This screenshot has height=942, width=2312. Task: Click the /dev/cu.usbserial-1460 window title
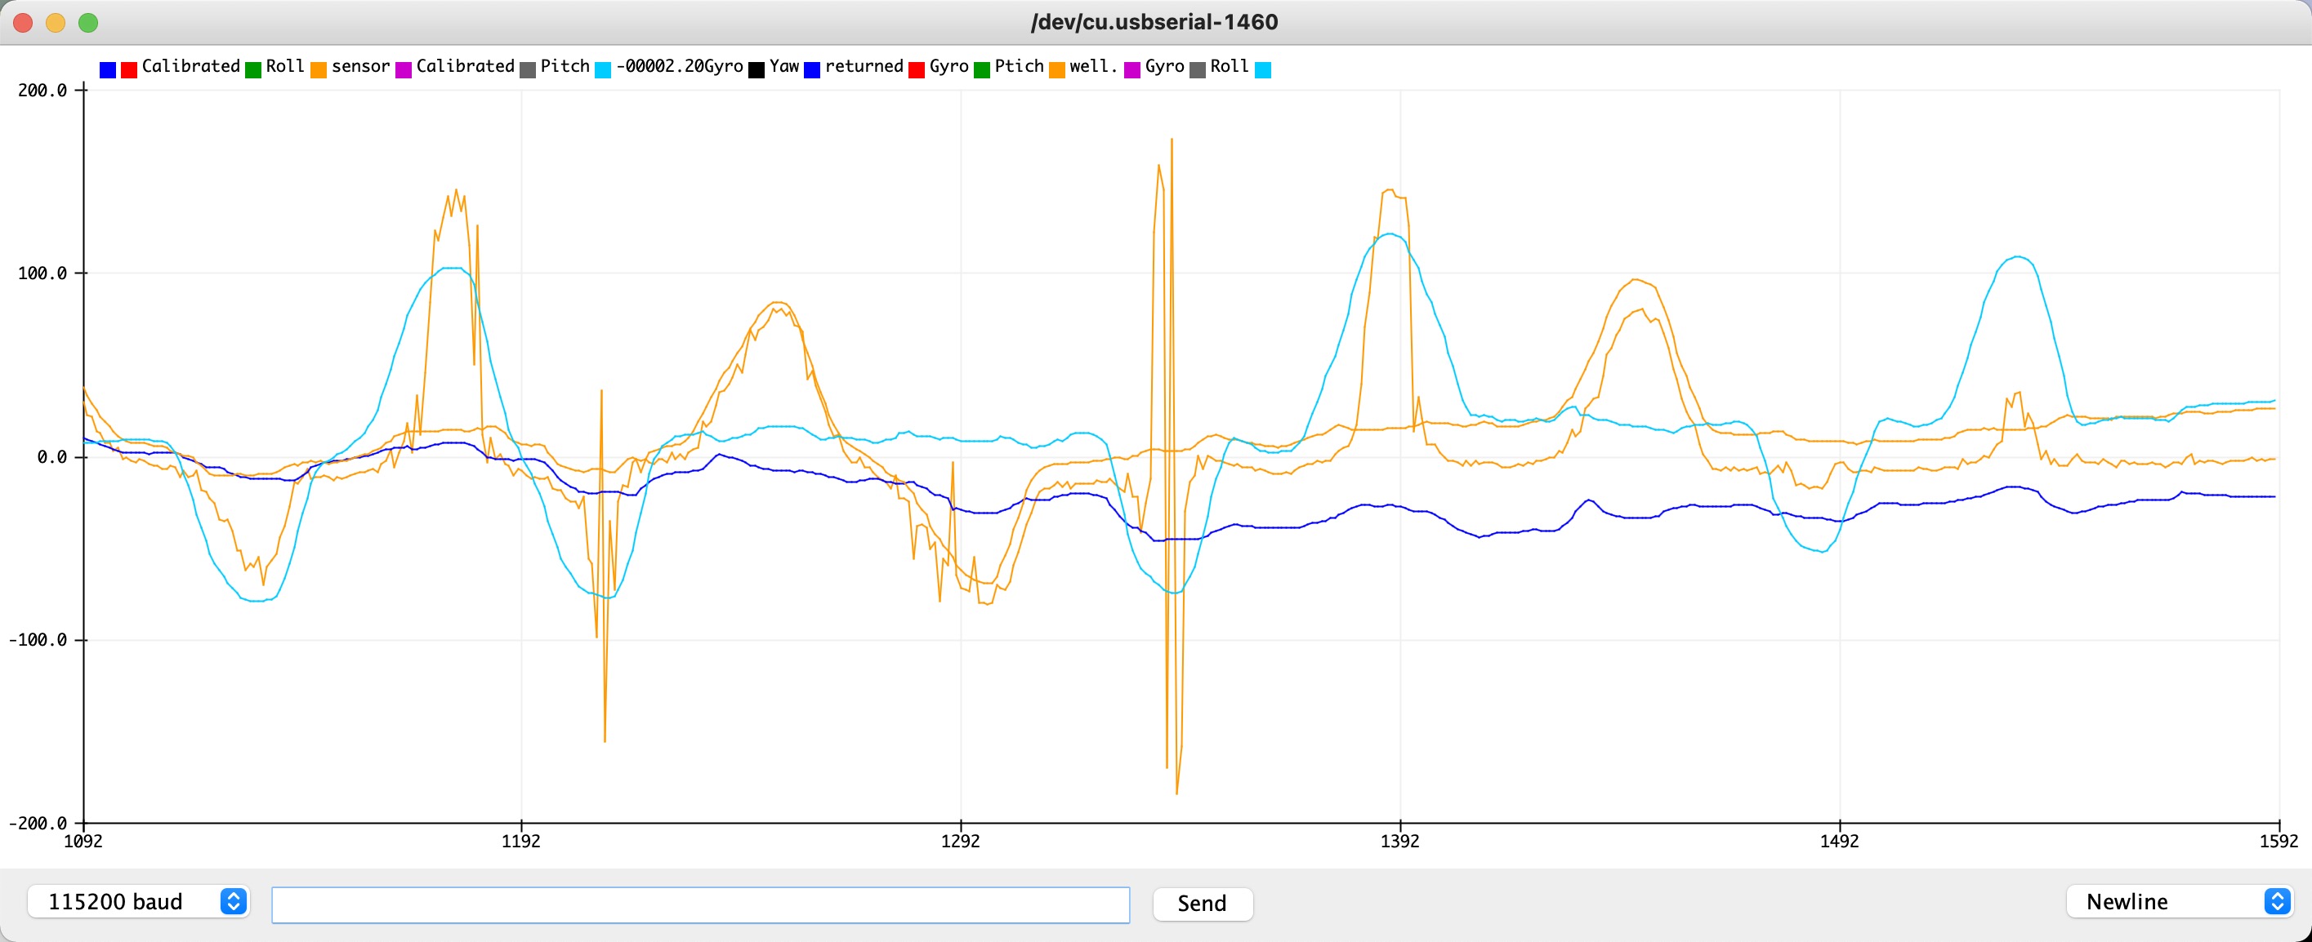[x=1154, y=22]
